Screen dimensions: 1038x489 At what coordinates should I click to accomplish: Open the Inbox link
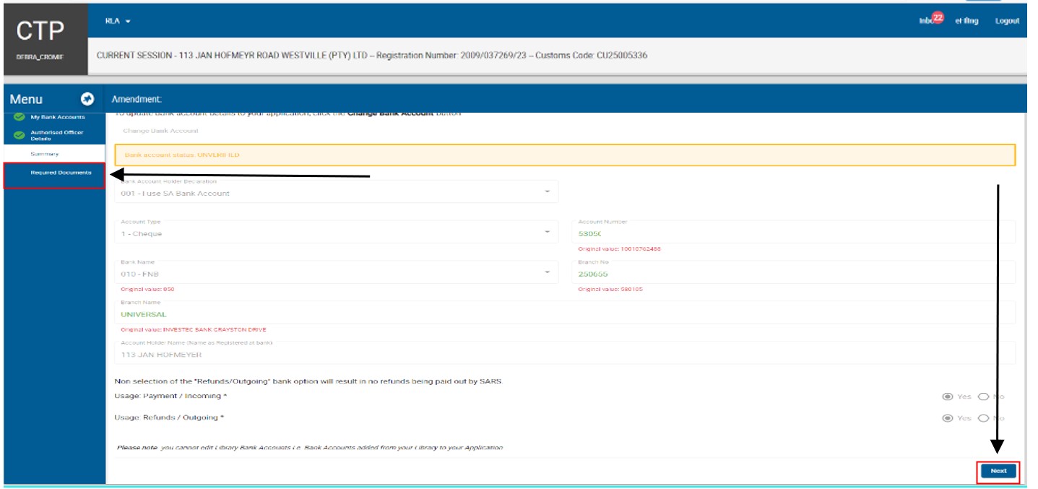pos(926,21)
